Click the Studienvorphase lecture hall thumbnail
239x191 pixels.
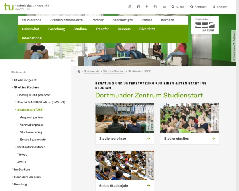(125, 118)
